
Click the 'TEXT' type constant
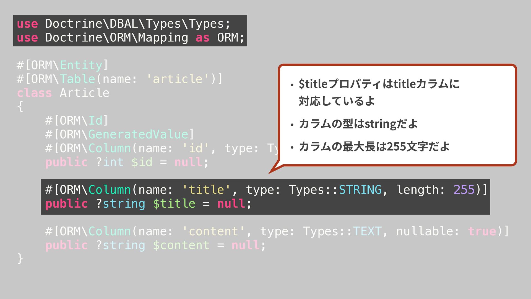[367, 231]
